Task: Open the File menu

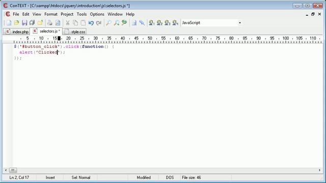Action: (16, 14)
